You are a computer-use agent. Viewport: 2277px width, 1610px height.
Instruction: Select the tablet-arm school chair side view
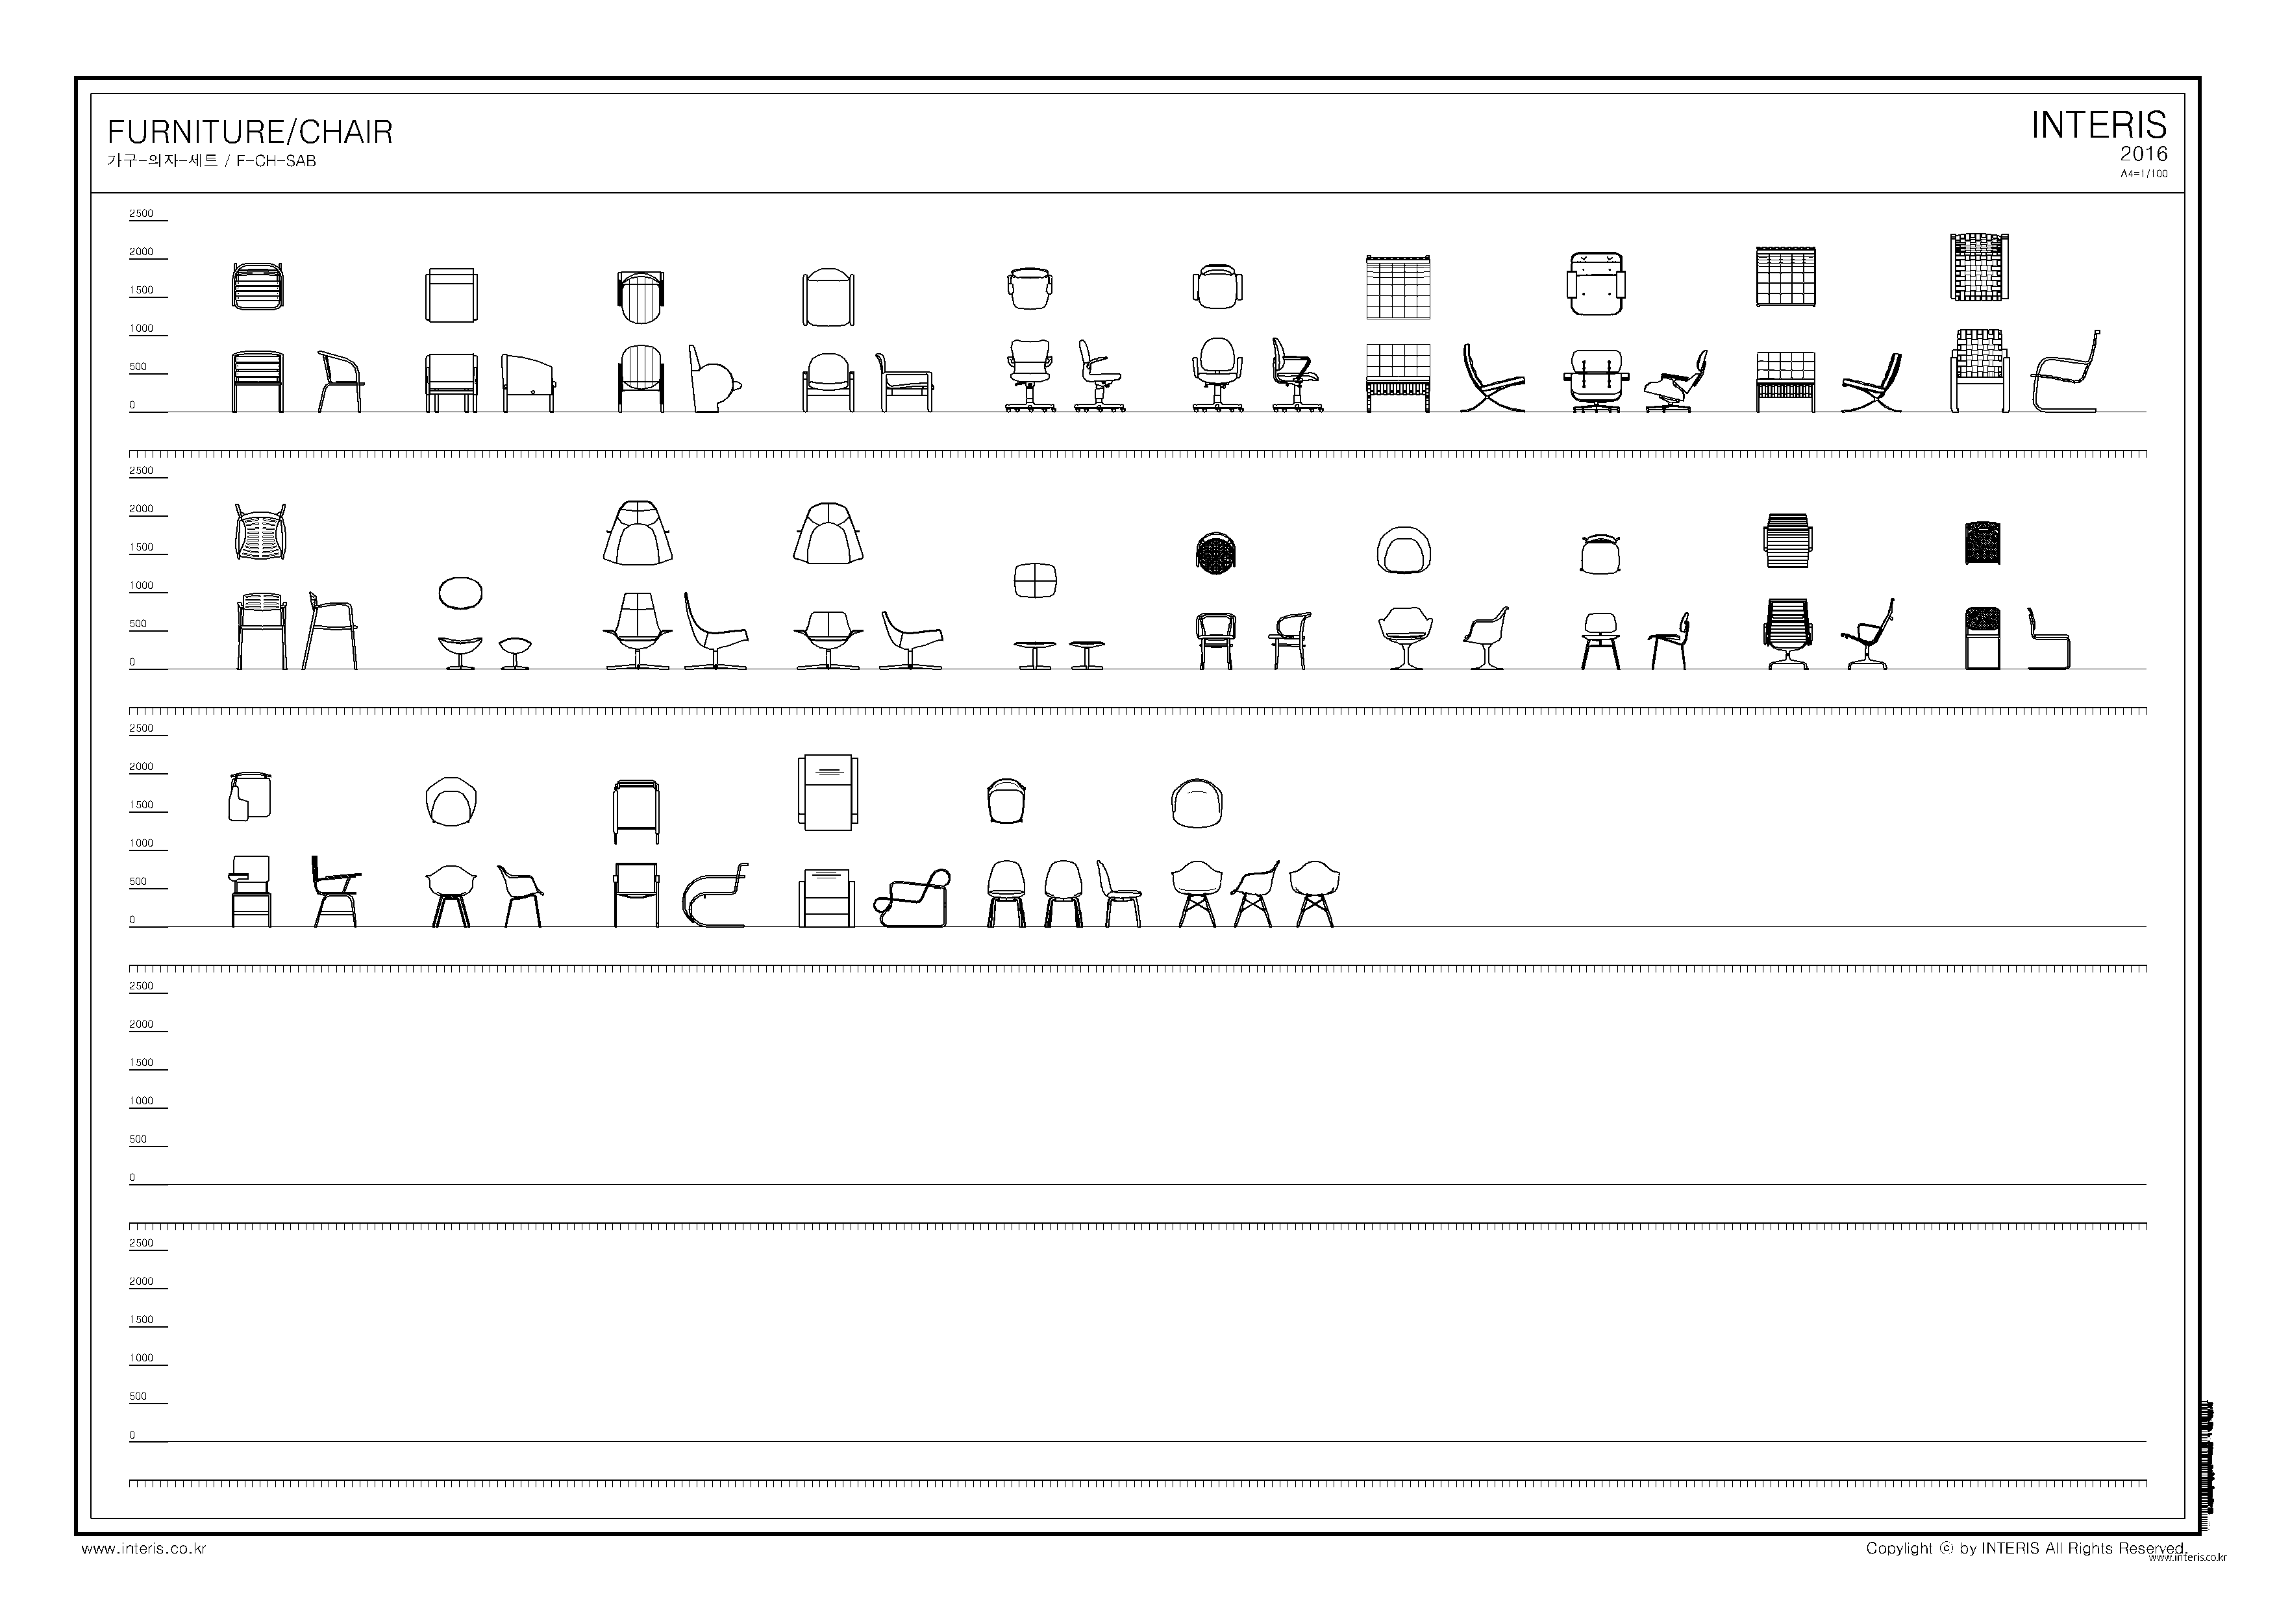pyautogui.click(x=335, y=891)
